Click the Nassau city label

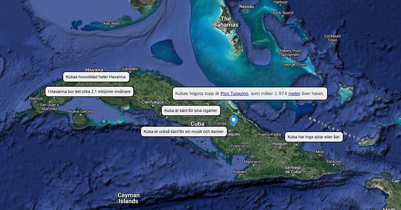[x=247, y=7]
